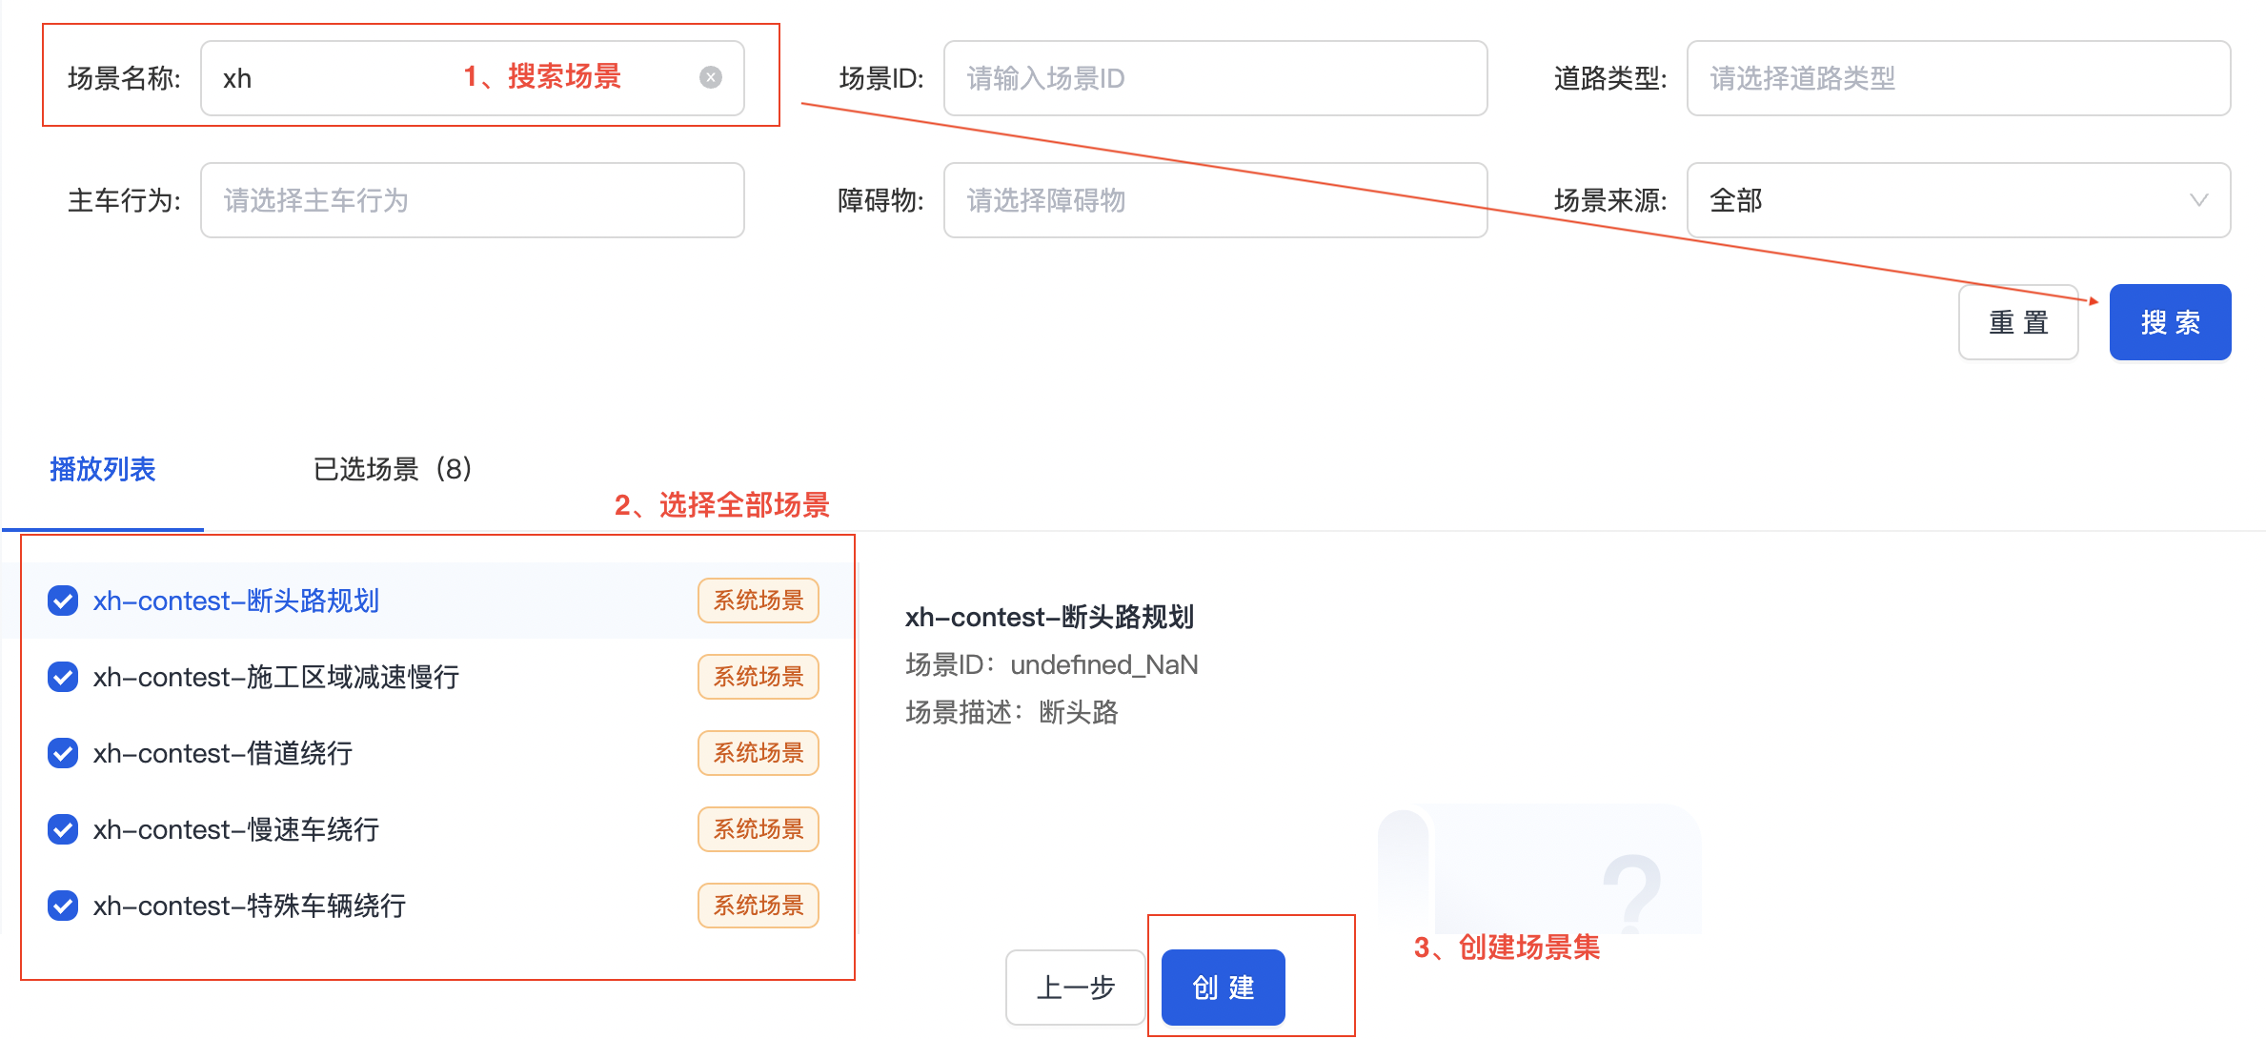This screenshot has height=1039, width=2266.
Task: Switch to the 播放列表 tab
Action: (x=102, y=469)
